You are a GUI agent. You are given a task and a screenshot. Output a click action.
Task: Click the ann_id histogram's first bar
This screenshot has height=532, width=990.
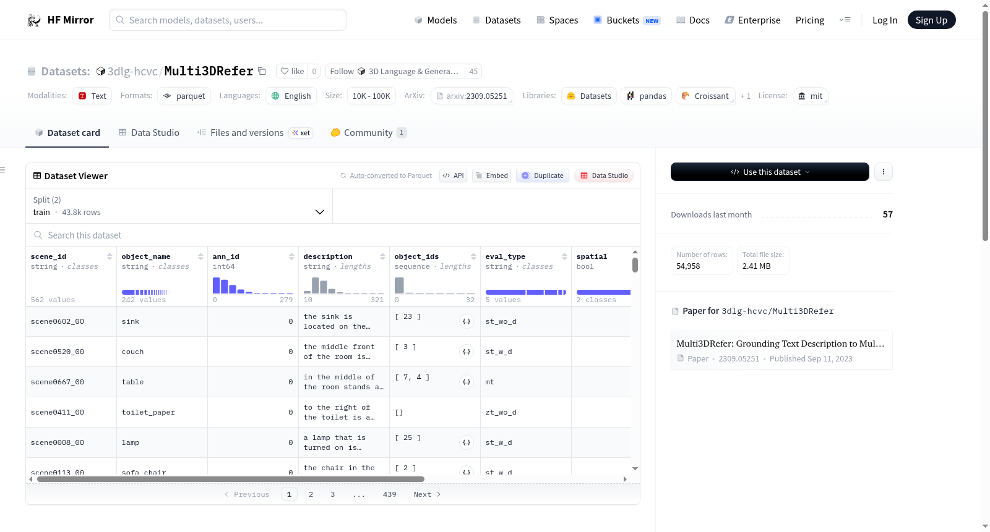[x=217, y=285]
